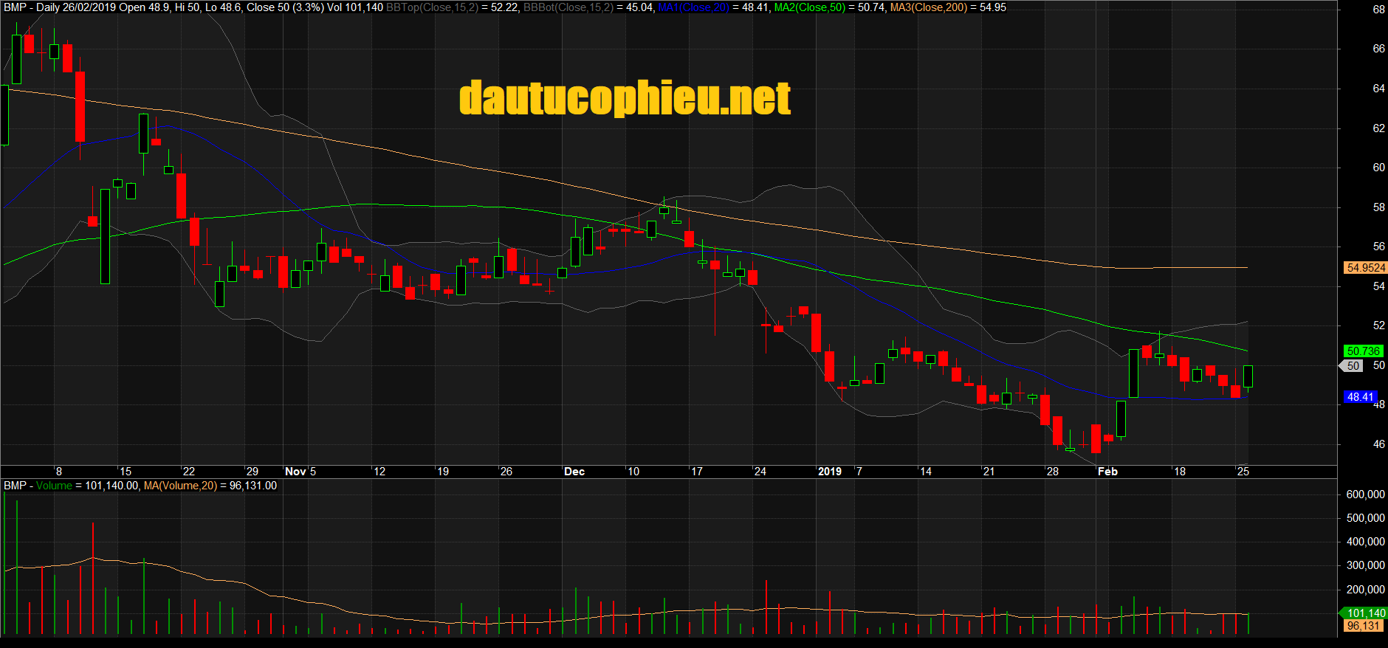Click the orange 54.9524 price axis tag
This screenshot has height=648, width=1388.
(x=1365, y=268)
